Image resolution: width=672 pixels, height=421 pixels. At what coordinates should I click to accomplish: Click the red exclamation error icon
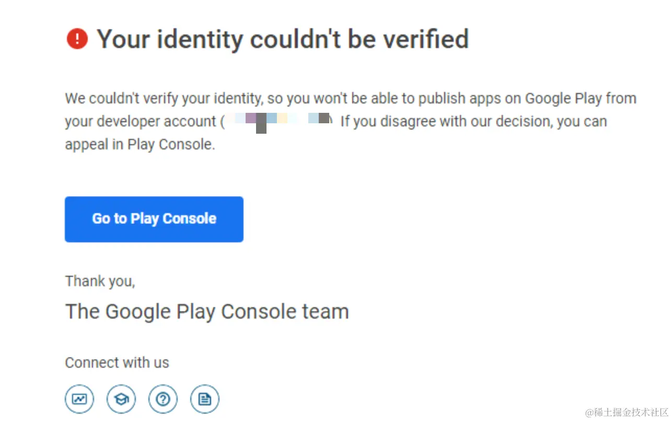click(x=77, y=39)
